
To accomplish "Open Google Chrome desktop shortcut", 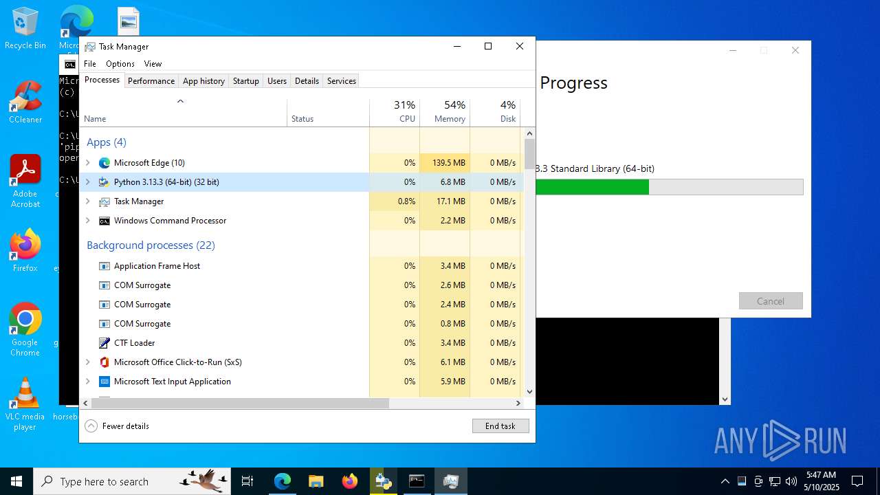I will click(25, 330).
